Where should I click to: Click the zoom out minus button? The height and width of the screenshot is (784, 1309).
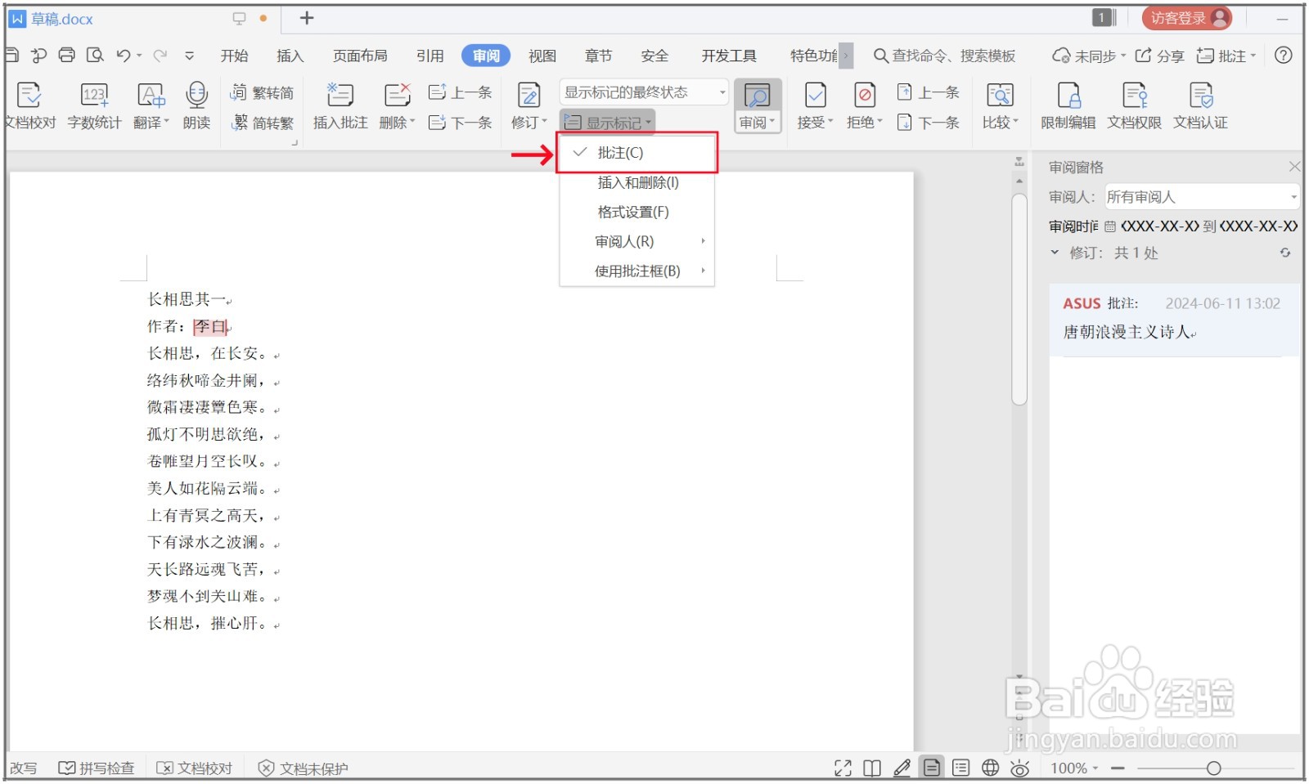[1118, 768]
